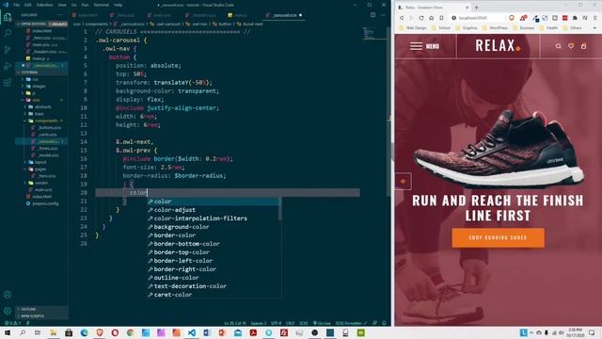Switch to the _carousel.scss editor tab
The height and width of the screenshot is (339, 602).
coord(284,15)
